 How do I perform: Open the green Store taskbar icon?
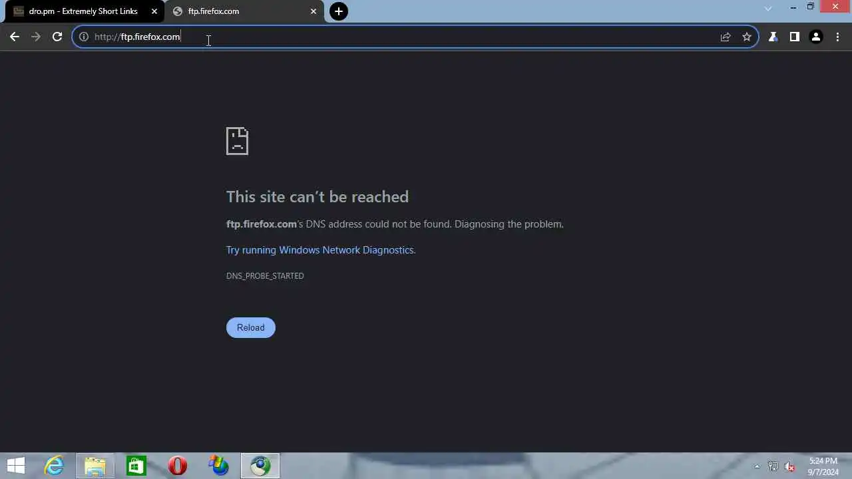coord(136,466)
